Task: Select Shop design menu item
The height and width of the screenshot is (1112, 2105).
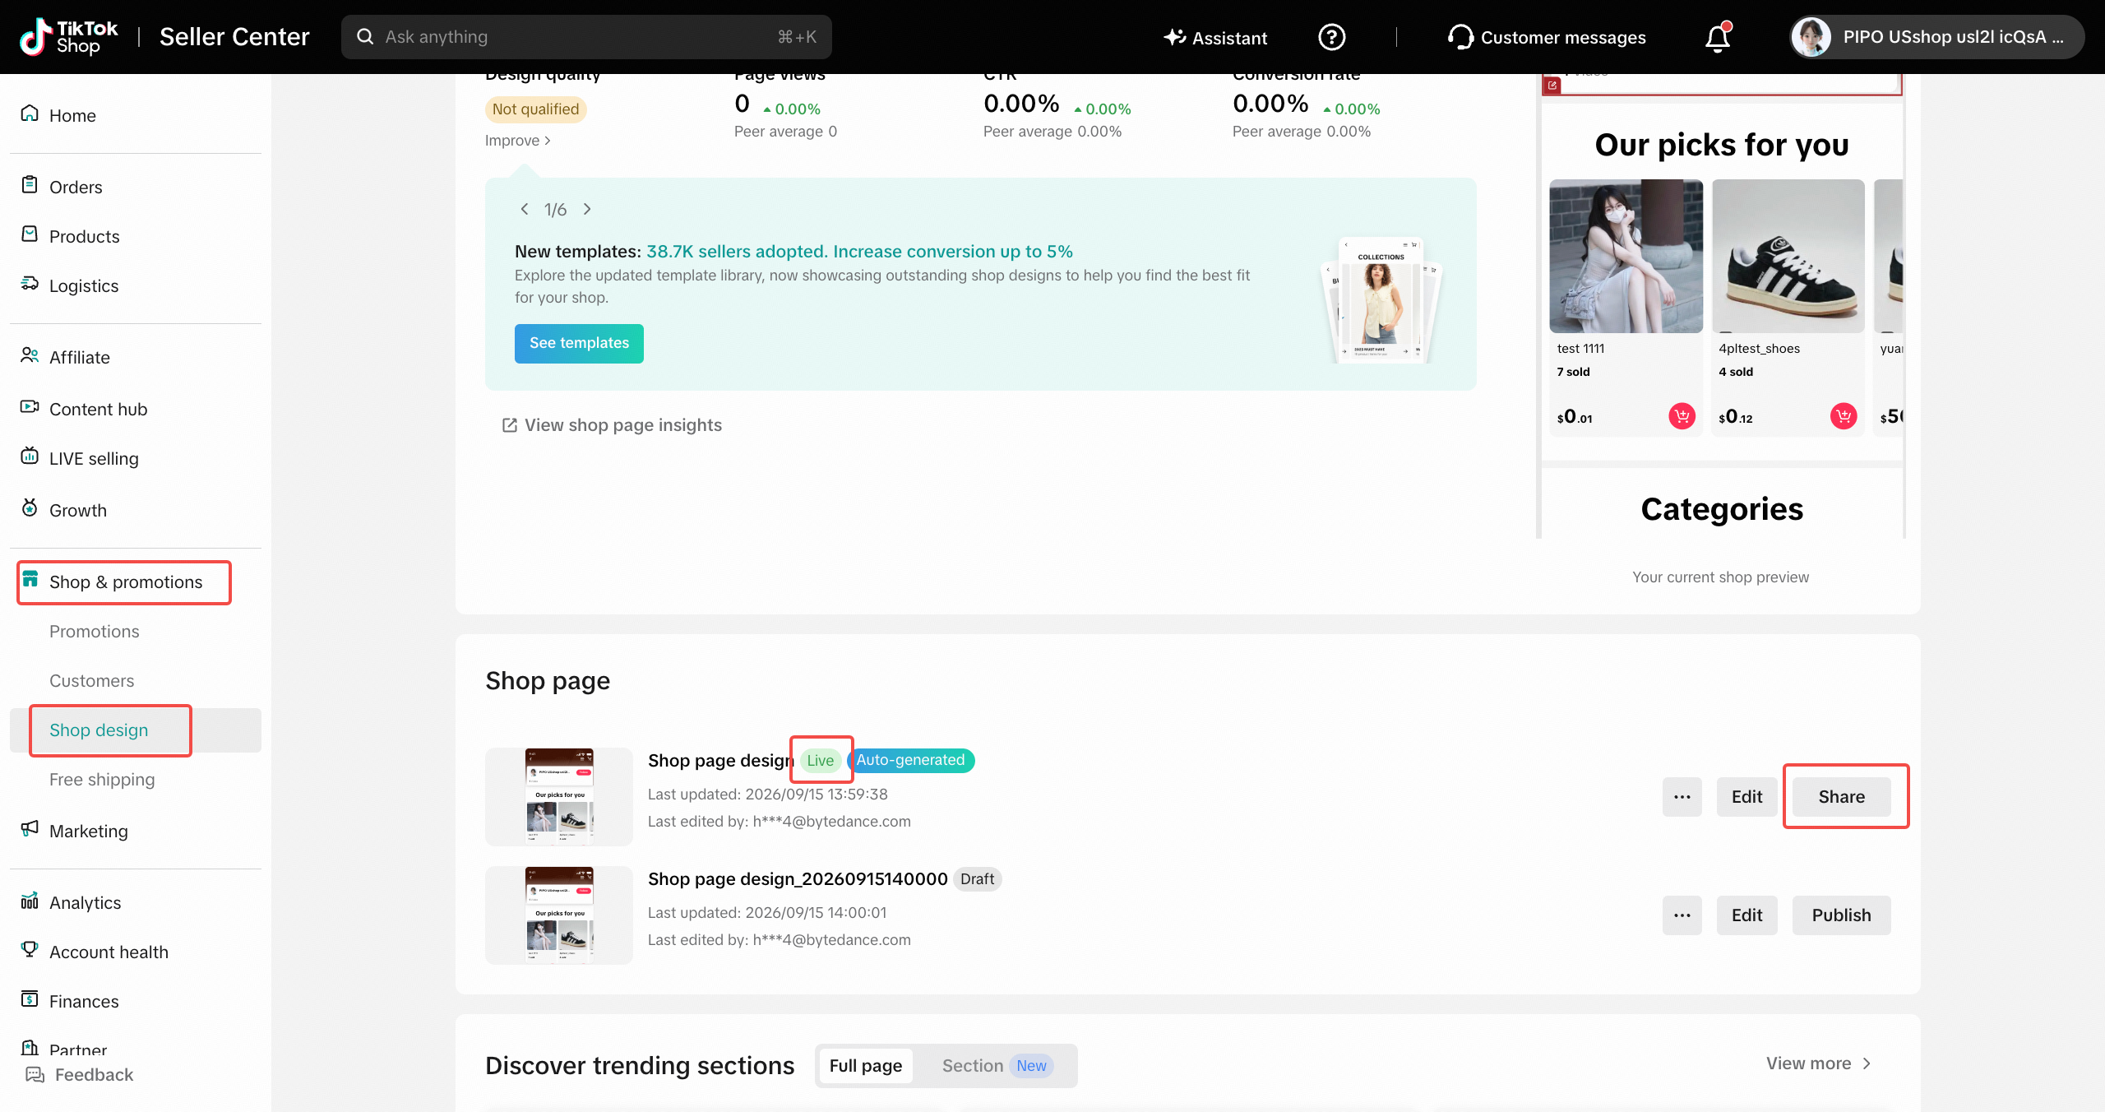Action: coord(135,730)
